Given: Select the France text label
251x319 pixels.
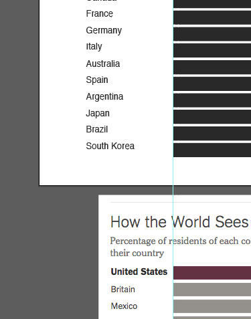Looking at the screenshot, I should (100, 13).
